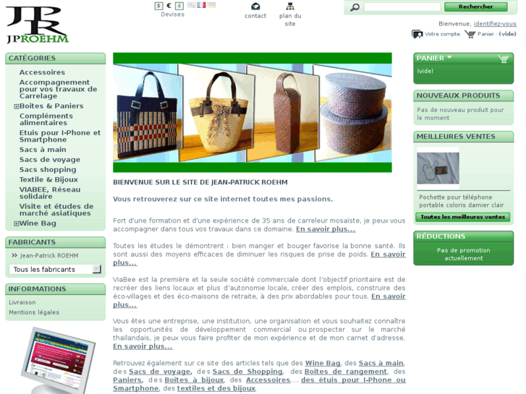Select the pound sterling currency icon
The width and height of the screenshot is (526, 394).
179,6
